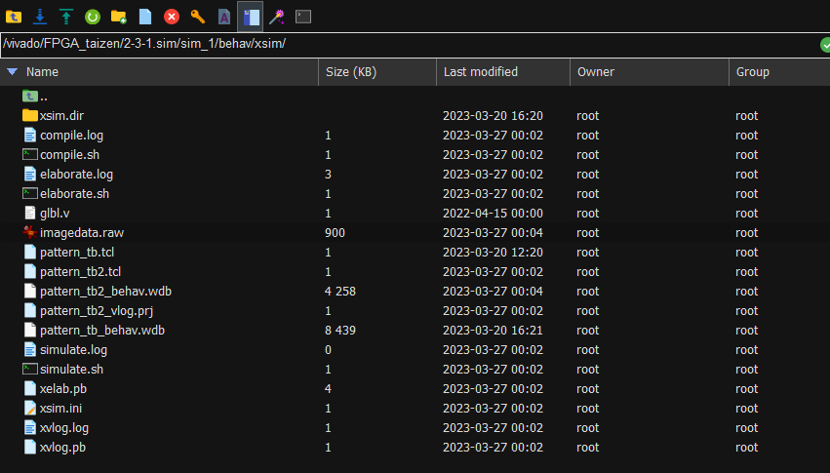Select xvlog.pb file
The width and height of the screenshot is (830, 473).
point(415,448)
